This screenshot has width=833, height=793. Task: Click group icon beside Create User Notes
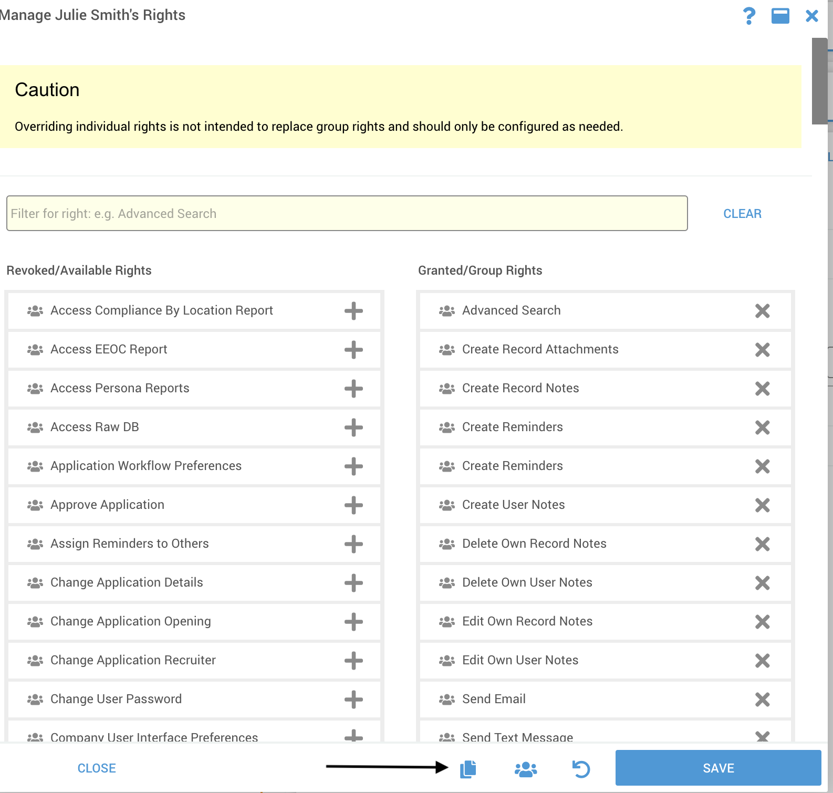pyautogui.click(x=447, y=505)
